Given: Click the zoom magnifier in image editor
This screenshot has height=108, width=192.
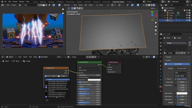Looking at the screenshot, I should pos(63,9).
